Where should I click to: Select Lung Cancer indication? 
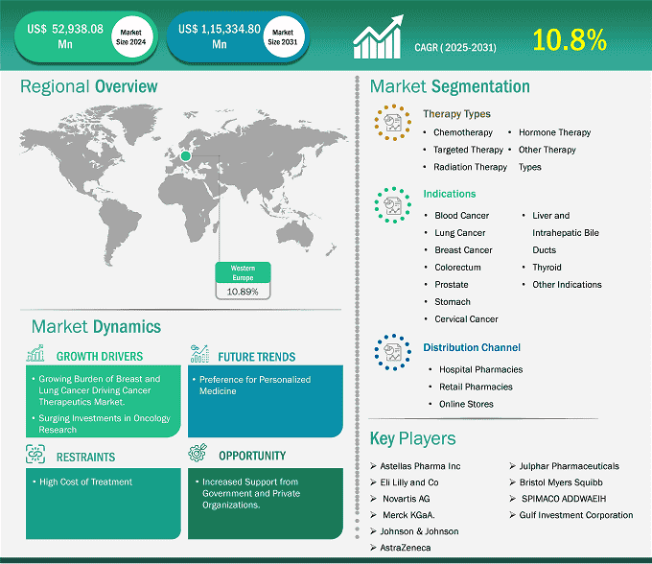pos(460,233)
